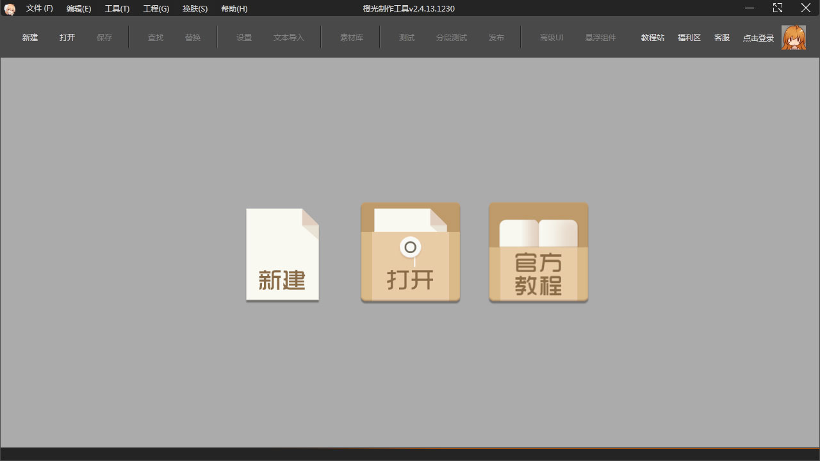Open the 素材库 asset library
Viewport: 820px width, 461px height.
click(x=350, y=37)
